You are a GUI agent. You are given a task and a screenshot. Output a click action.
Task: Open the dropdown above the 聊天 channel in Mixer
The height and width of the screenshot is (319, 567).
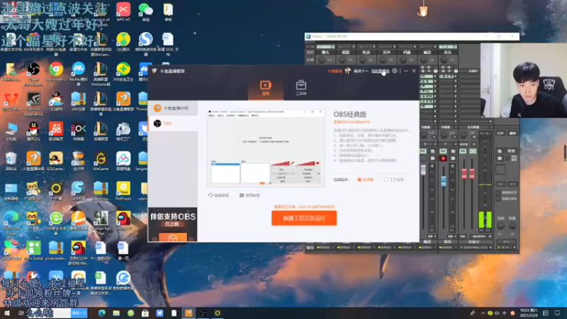pos(326,47)
